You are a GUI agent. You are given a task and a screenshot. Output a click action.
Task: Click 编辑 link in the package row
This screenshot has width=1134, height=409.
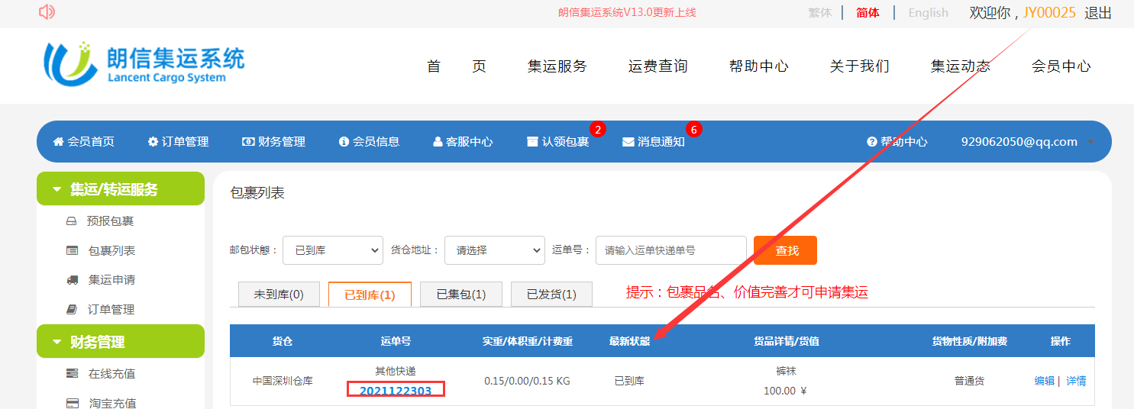tap(1044, 381)
